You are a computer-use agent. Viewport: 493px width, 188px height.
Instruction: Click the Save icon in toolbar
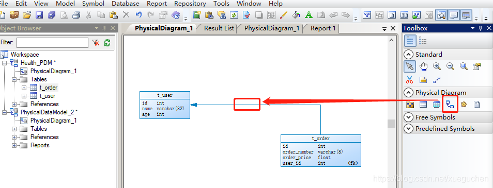pos(39,15)
